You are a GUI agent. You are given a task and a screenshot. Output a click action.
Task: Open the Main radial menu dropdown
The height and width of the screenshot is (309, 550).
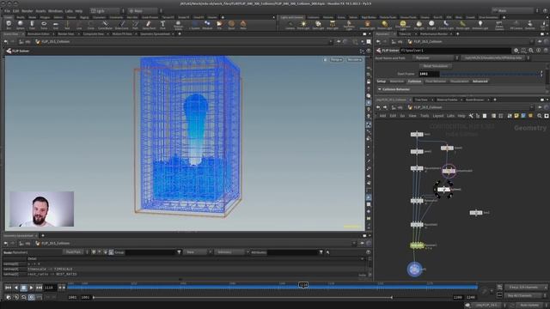[144, 11]
